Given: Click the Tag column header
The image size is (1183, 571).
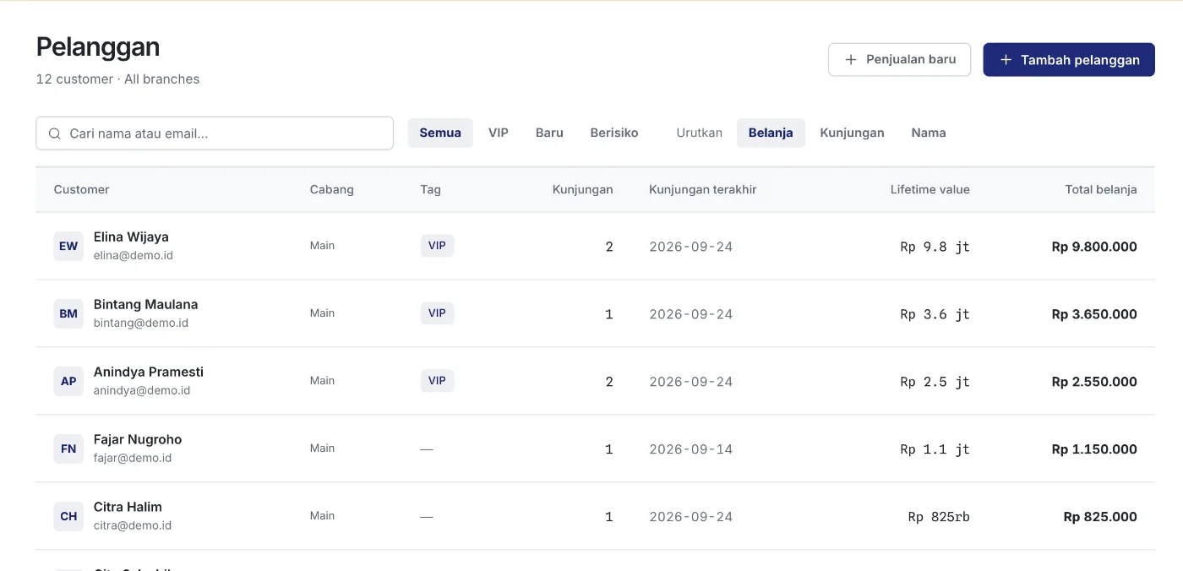Looking at the screenshot, I should [431, 189].
